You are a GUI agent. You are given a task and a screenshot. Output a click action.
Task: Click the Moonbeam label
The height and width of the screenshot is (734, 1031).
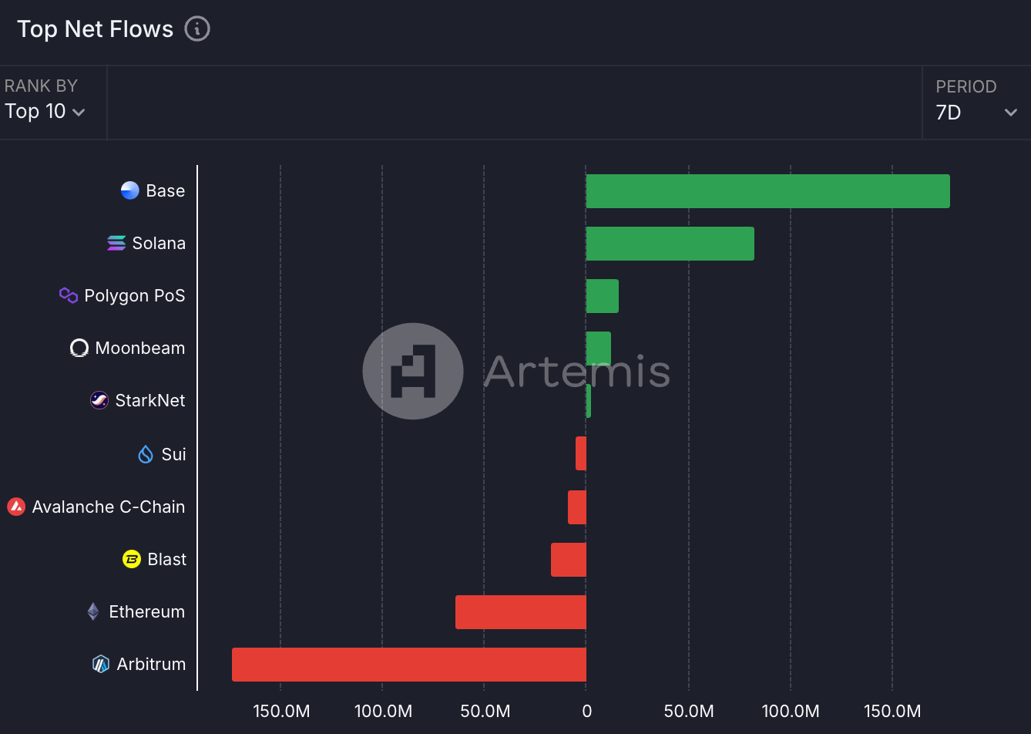(x=140, y=348)
